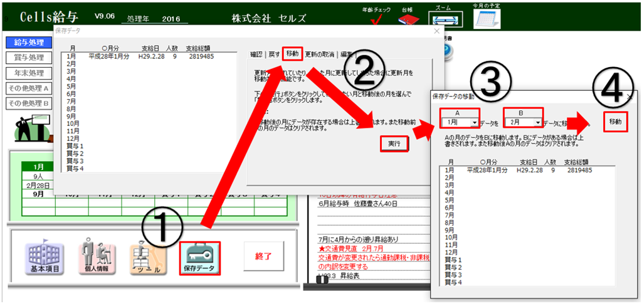Screen dimensions: 642x304
Task: Switch to the 編集 tab
Action: click(346, 54)
